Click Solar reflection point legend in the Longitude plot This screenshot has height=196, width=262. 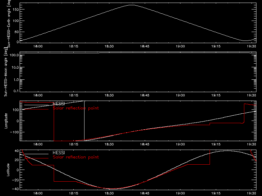[76, 108]
